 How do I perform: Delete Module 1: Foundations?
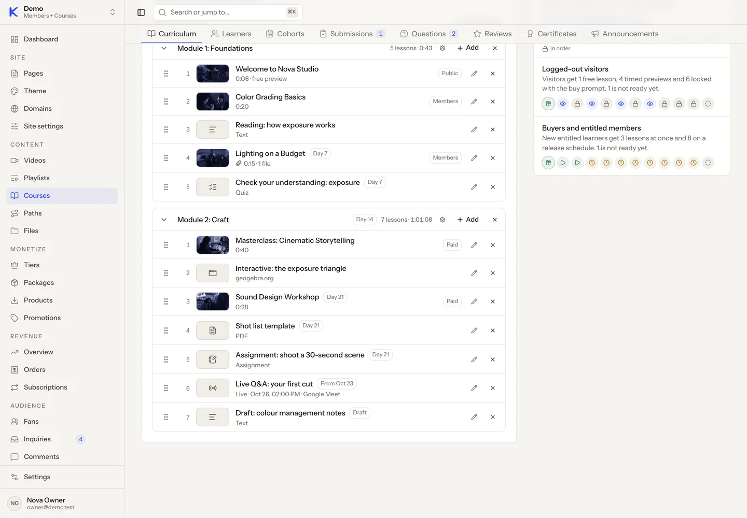tap(495, 48)
